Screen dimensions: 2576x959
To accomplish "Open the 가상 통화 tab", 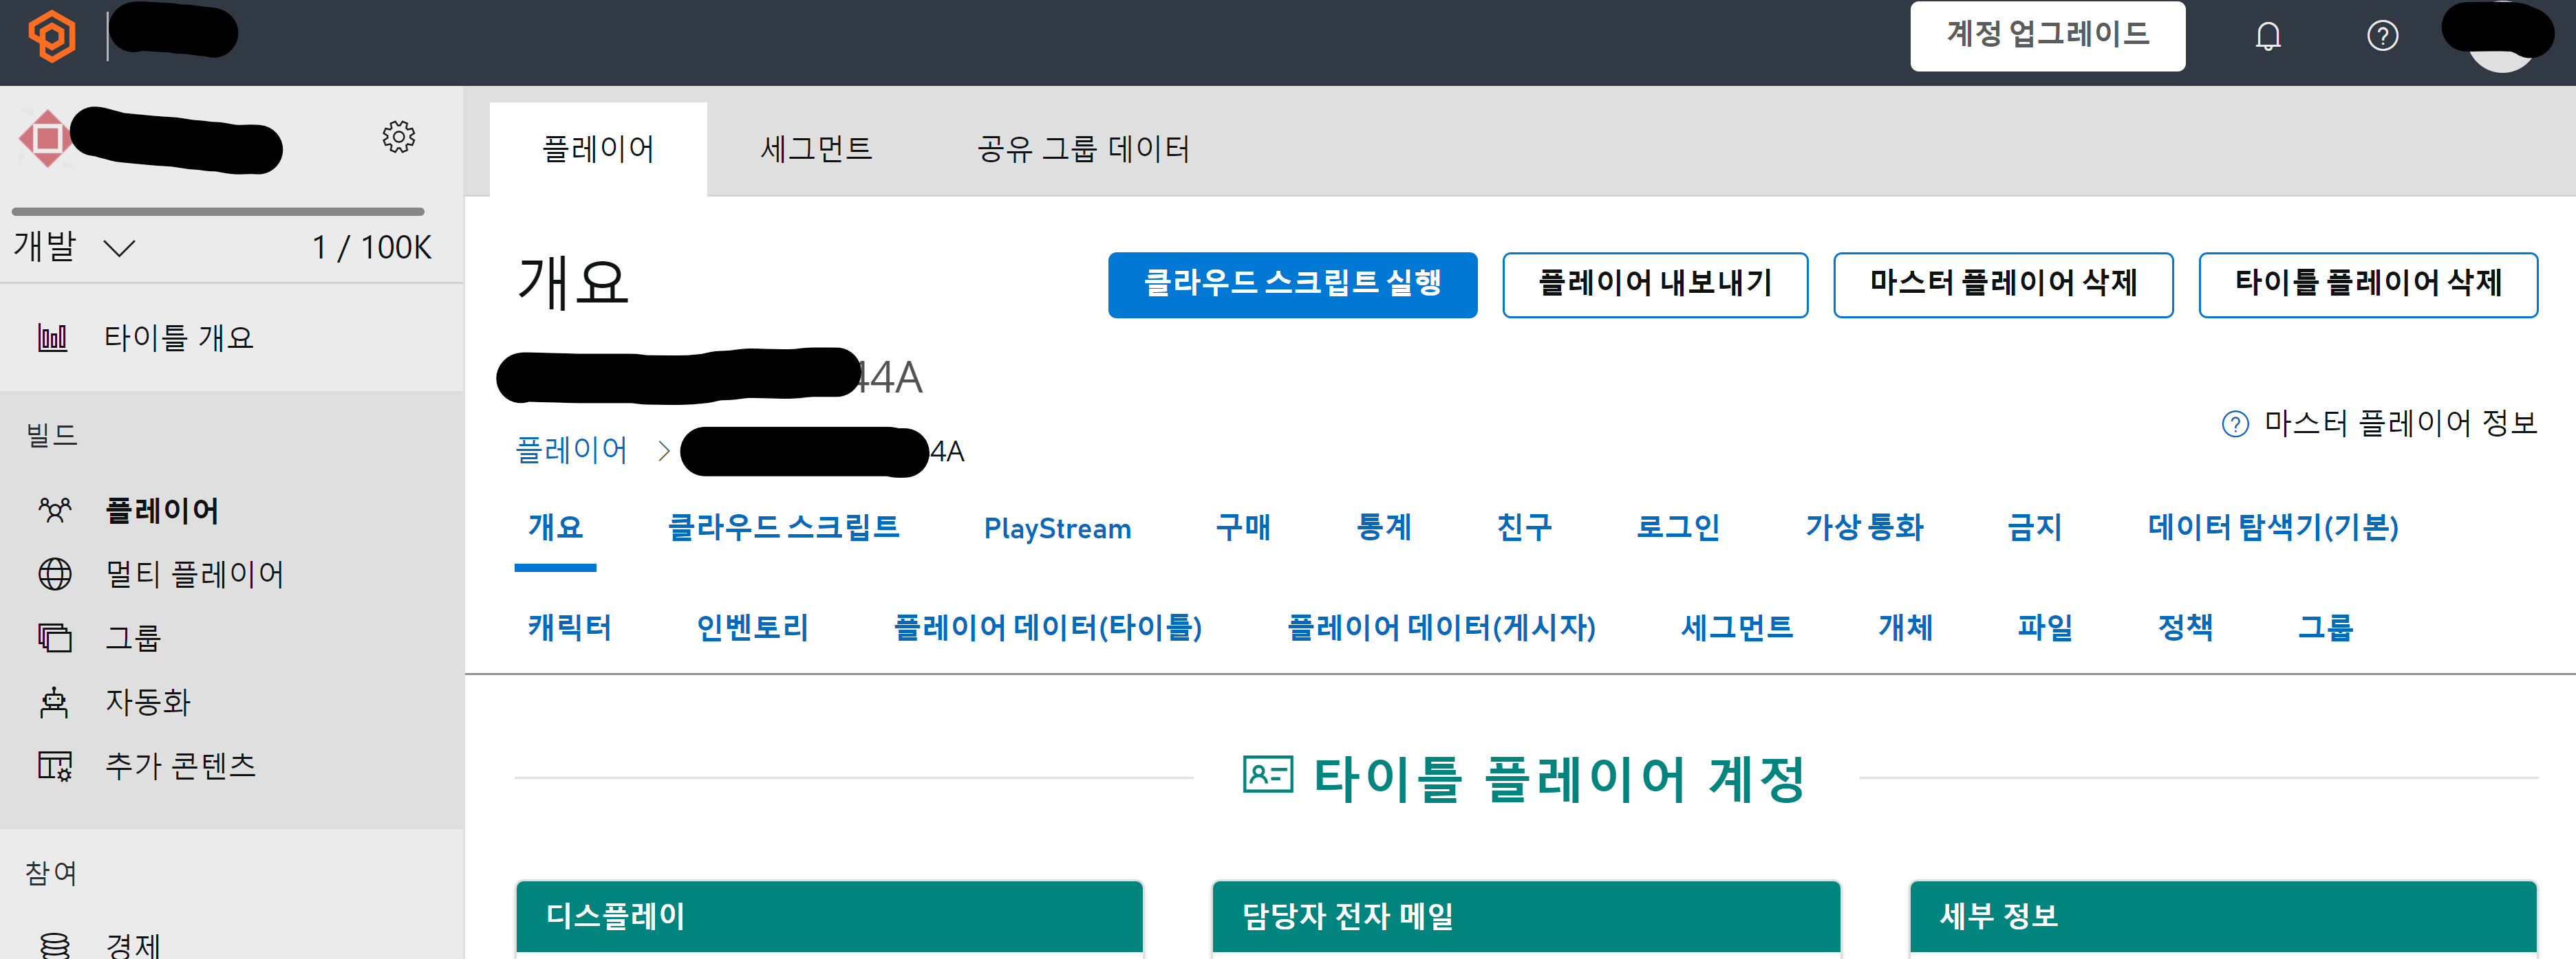I will coord(1864,527).
